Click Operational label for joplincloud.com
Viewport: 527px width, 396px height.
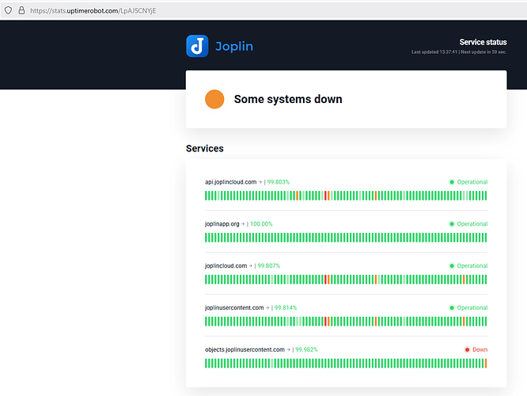tap(472, 266)
